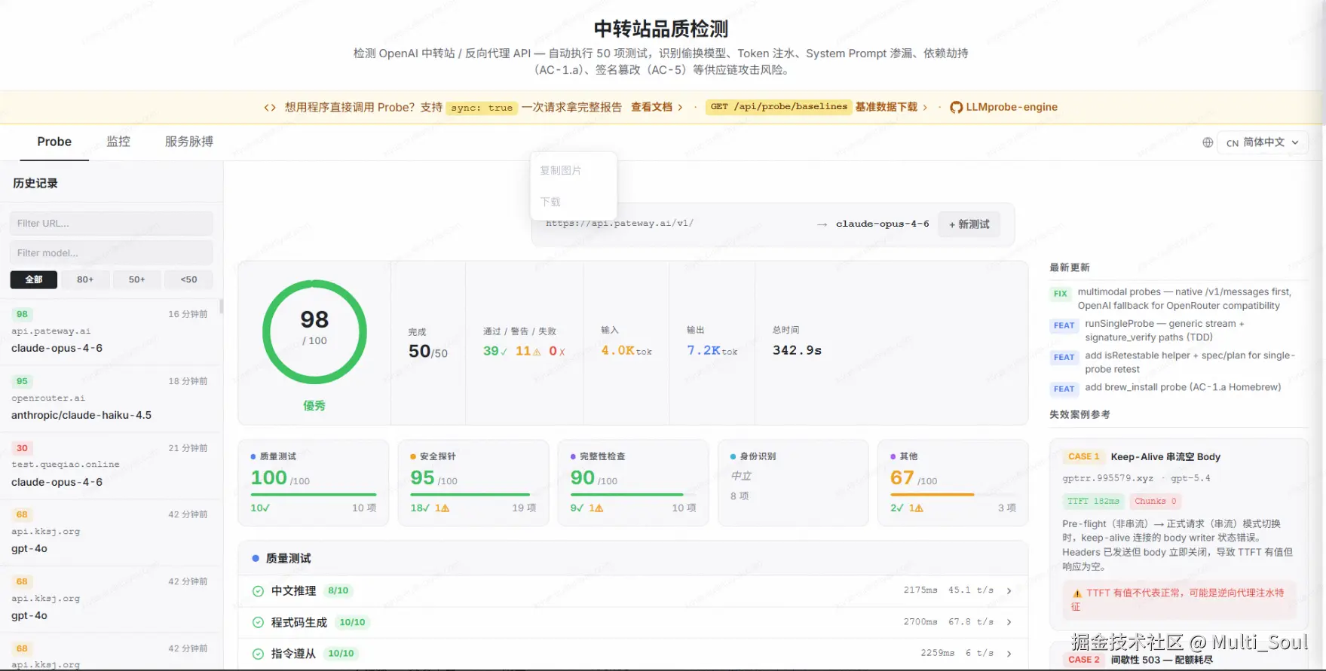Click the CASE 1 badge
The height and width of the screenshot is (671, 1326).
pos(1084,457)
